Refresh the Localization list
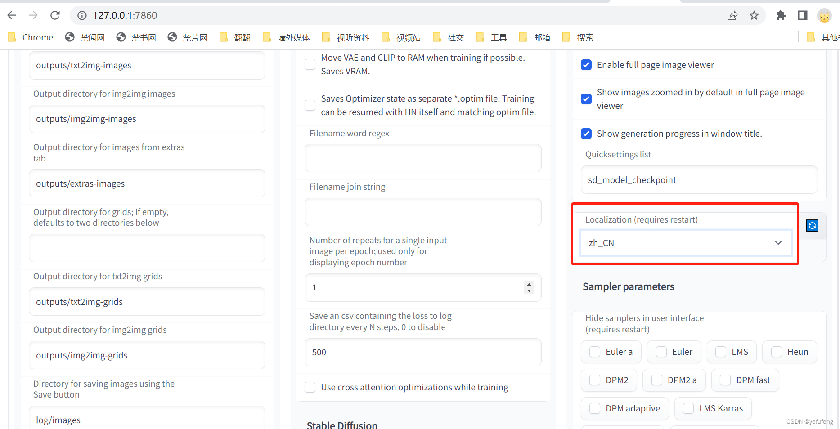 pos(812,225)
